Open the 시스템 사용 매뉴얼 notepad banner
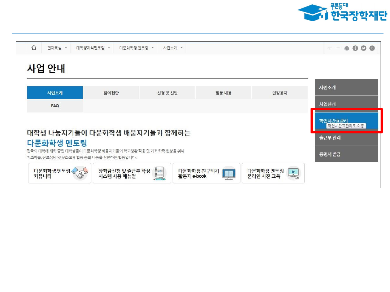This screenshot has width=390, height=292. (132, 173)
